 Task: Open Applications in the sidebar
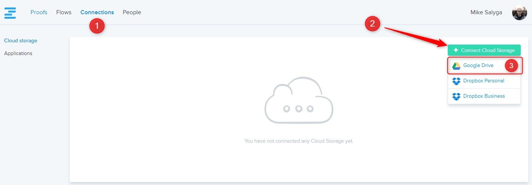pos(18,53)
